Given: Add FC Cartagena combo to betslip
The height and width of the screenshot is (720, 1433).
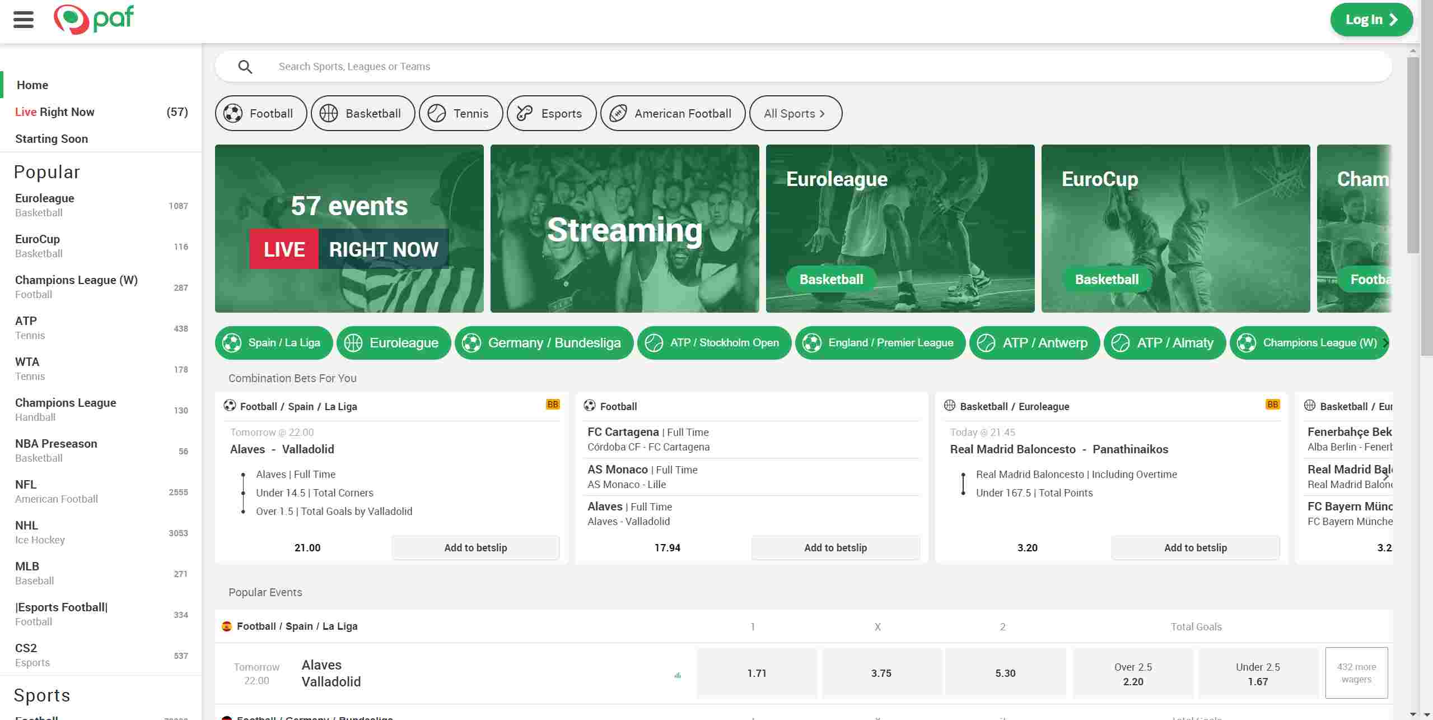Looking at the screenshot, I should (835, 547).
